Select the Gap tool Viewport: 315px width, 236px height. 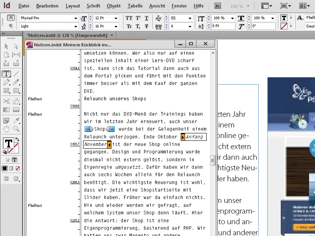16,55
